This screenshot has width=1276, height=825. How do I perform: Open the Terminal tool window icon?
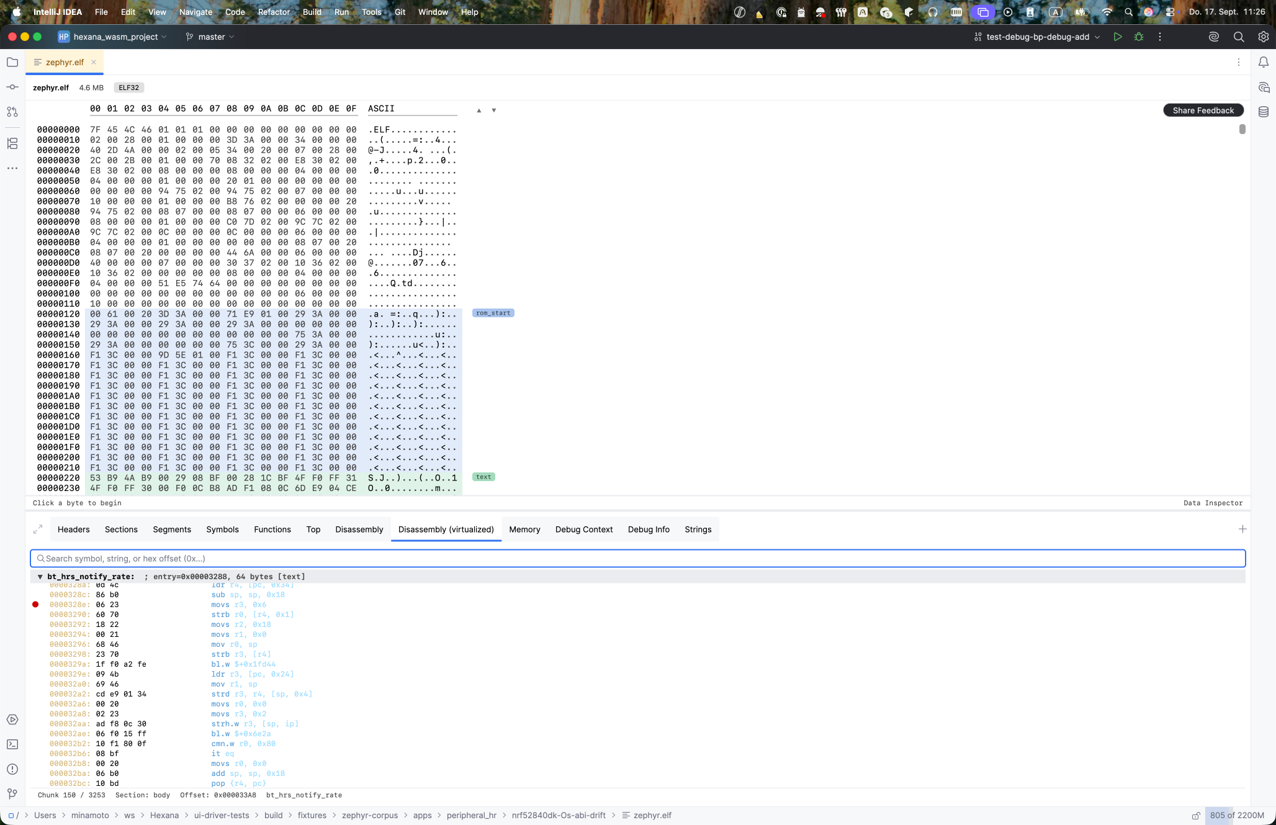click(x=12, y=744)
